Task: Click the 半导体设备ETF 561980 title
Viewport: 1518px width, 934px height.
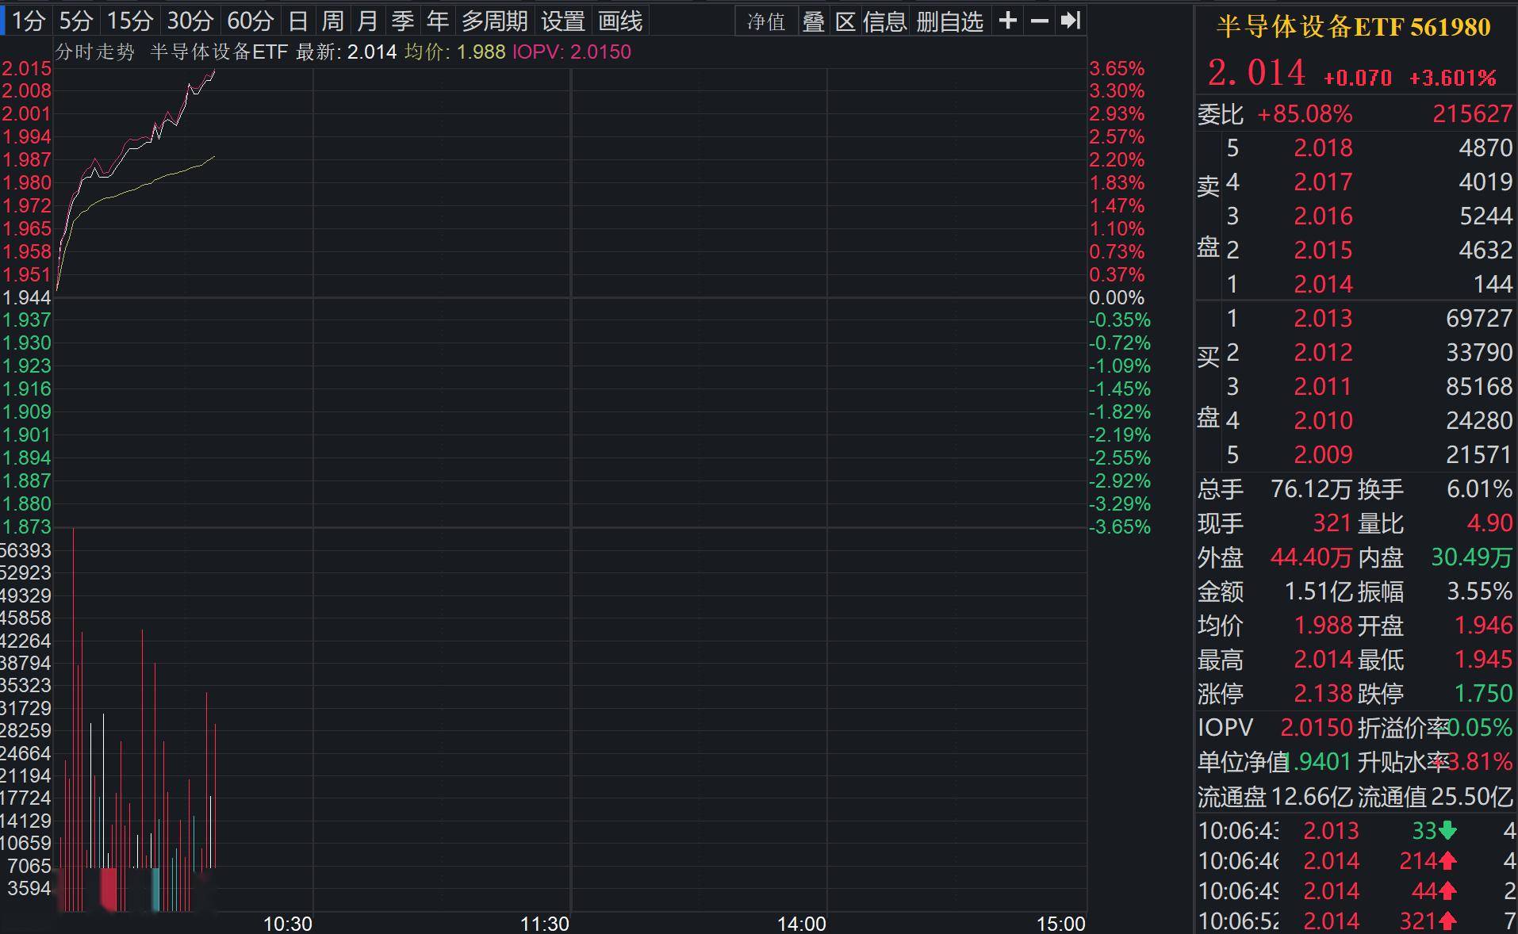Action: coord(1353,27)
